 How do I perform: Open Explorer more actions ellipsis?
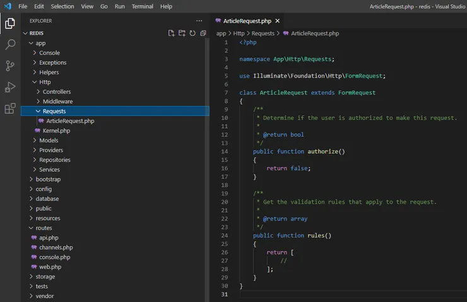tap(199, 21)
